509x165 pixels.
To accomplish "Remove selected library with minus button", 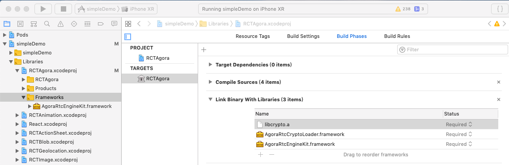I will point(271,155).
